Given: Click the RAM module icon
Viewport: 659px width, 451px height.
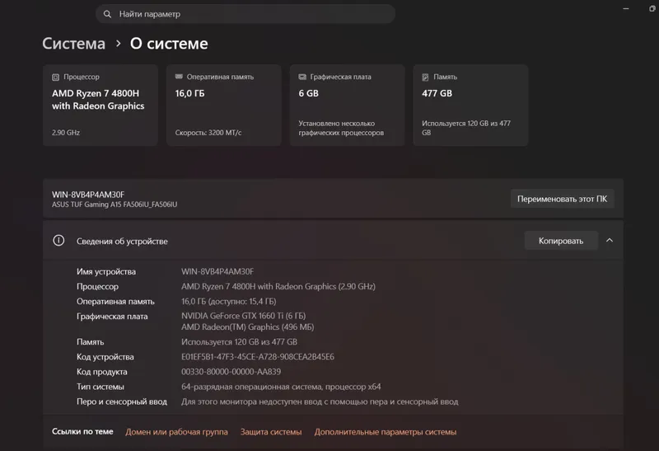Looking at the screenshot, I should coord(179,77).
